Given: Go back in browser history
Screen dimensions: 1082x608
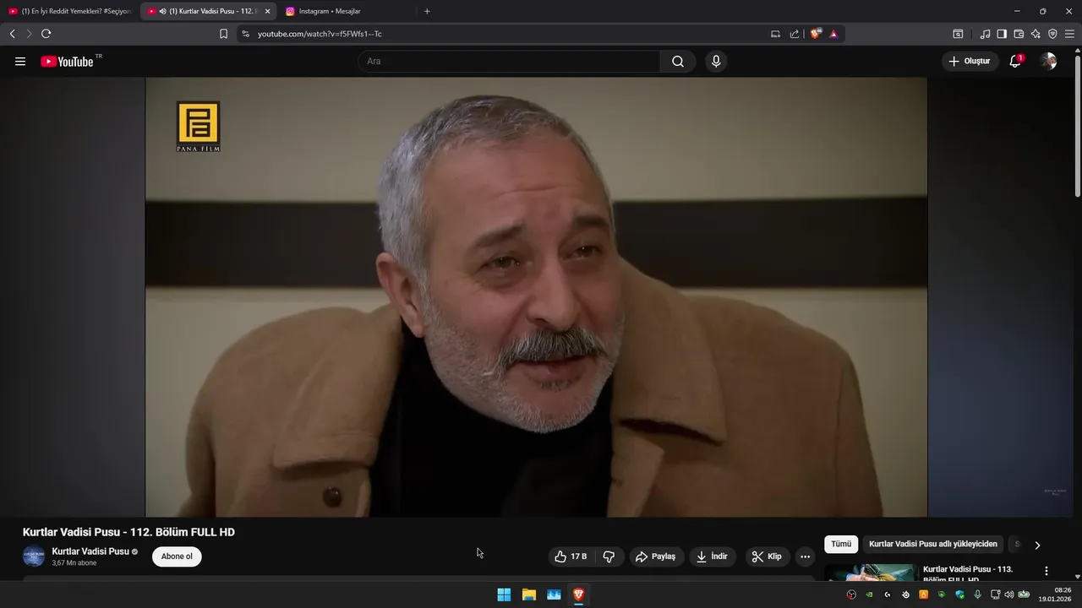Looking at the screenshot, I should (x=12, y=34).
